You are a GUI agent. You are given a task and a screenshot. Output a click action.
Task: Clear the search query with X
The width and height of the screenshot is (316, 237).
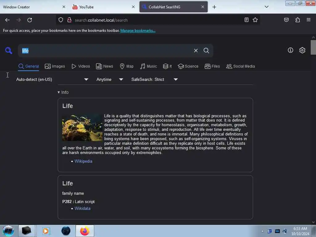click(x=196, y=51)
